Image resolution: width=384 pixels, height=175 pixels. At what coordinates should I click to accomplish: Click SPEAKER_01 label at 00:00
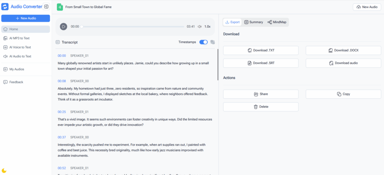pos(79,56)
